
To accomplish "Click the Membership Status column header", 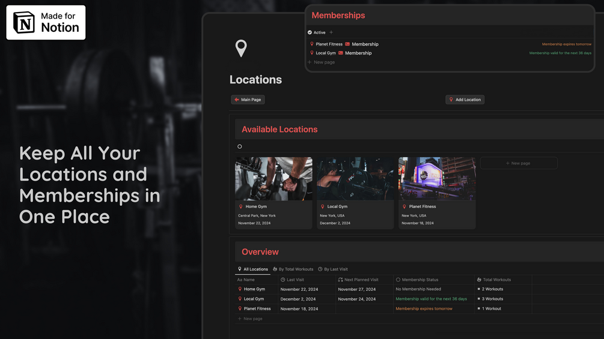I will pos(434,280).
